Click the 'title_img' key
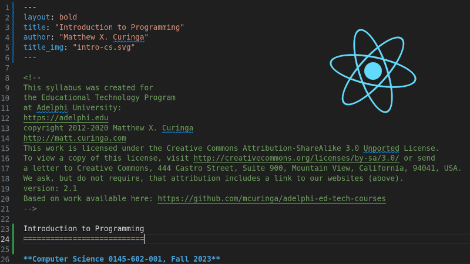Viewport: 470px width, 264px height. pos(43,48)
